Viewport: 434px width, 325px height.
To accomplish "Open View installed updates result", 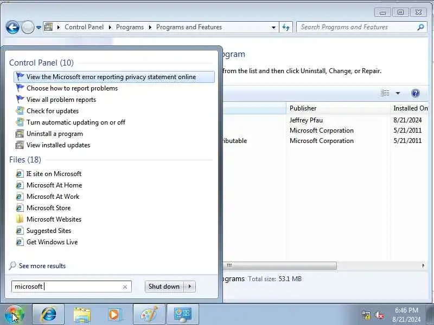I will click(58, 145).
